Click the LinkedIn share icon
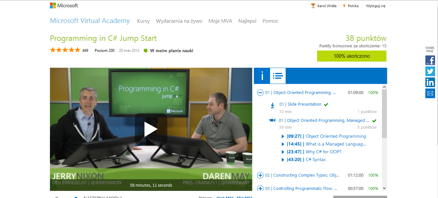 tap(430, 82)
